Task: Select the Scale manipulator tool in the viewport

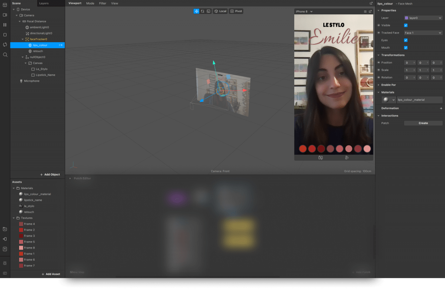Action: [209, 11]
